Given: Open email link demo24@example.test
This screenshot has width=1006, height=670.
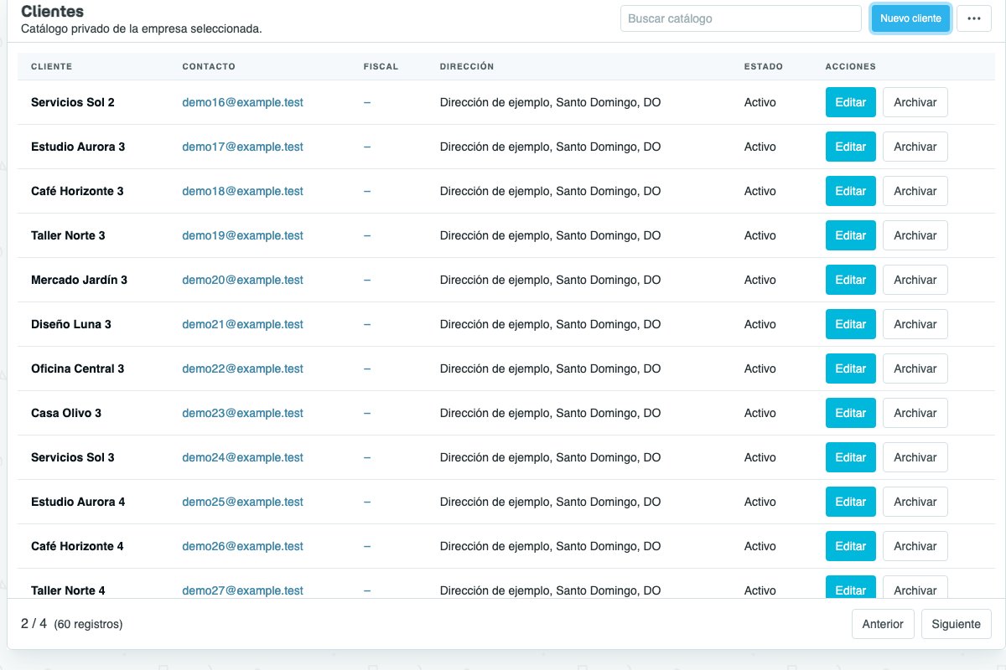Looking at the screenshot, I should pyautogui.click(x=243, y=457).
